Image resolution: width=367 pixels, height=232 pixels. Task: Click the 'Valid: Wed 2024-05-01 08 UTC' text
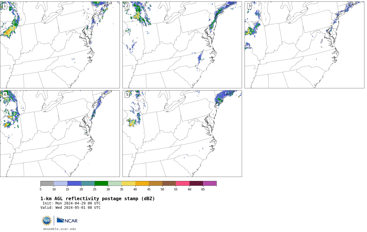coord(71,208)
